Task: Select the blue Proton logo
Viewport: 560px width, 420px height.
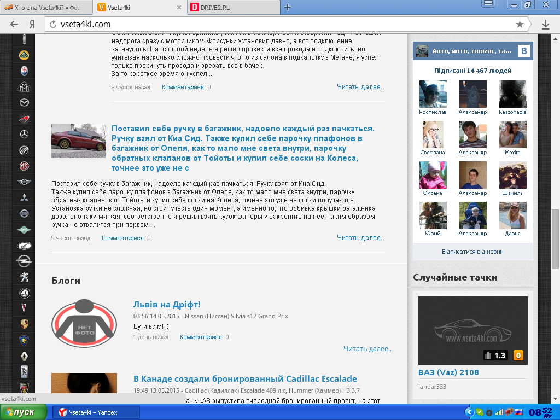Action: pos(24,340)
